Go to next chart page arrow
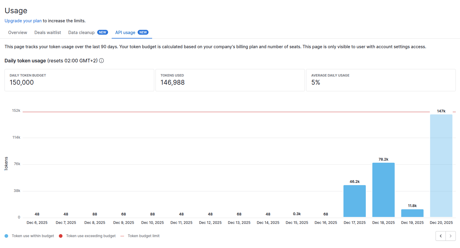The width and height of the screenshot is (460, 248). click(451, 236)
